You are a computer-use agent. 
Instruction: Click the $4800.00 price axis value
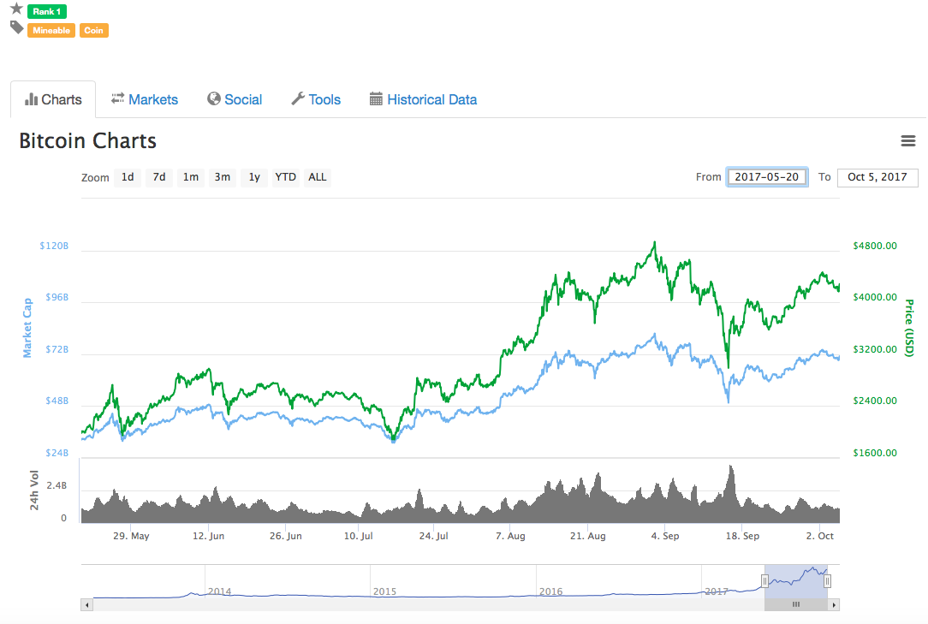tap(875, 246)
